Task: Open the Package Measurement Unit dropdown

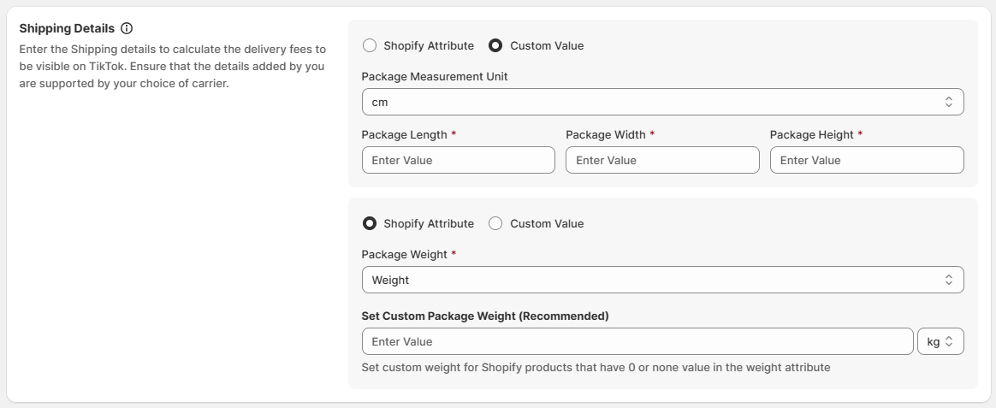Action: pos(662,102)
